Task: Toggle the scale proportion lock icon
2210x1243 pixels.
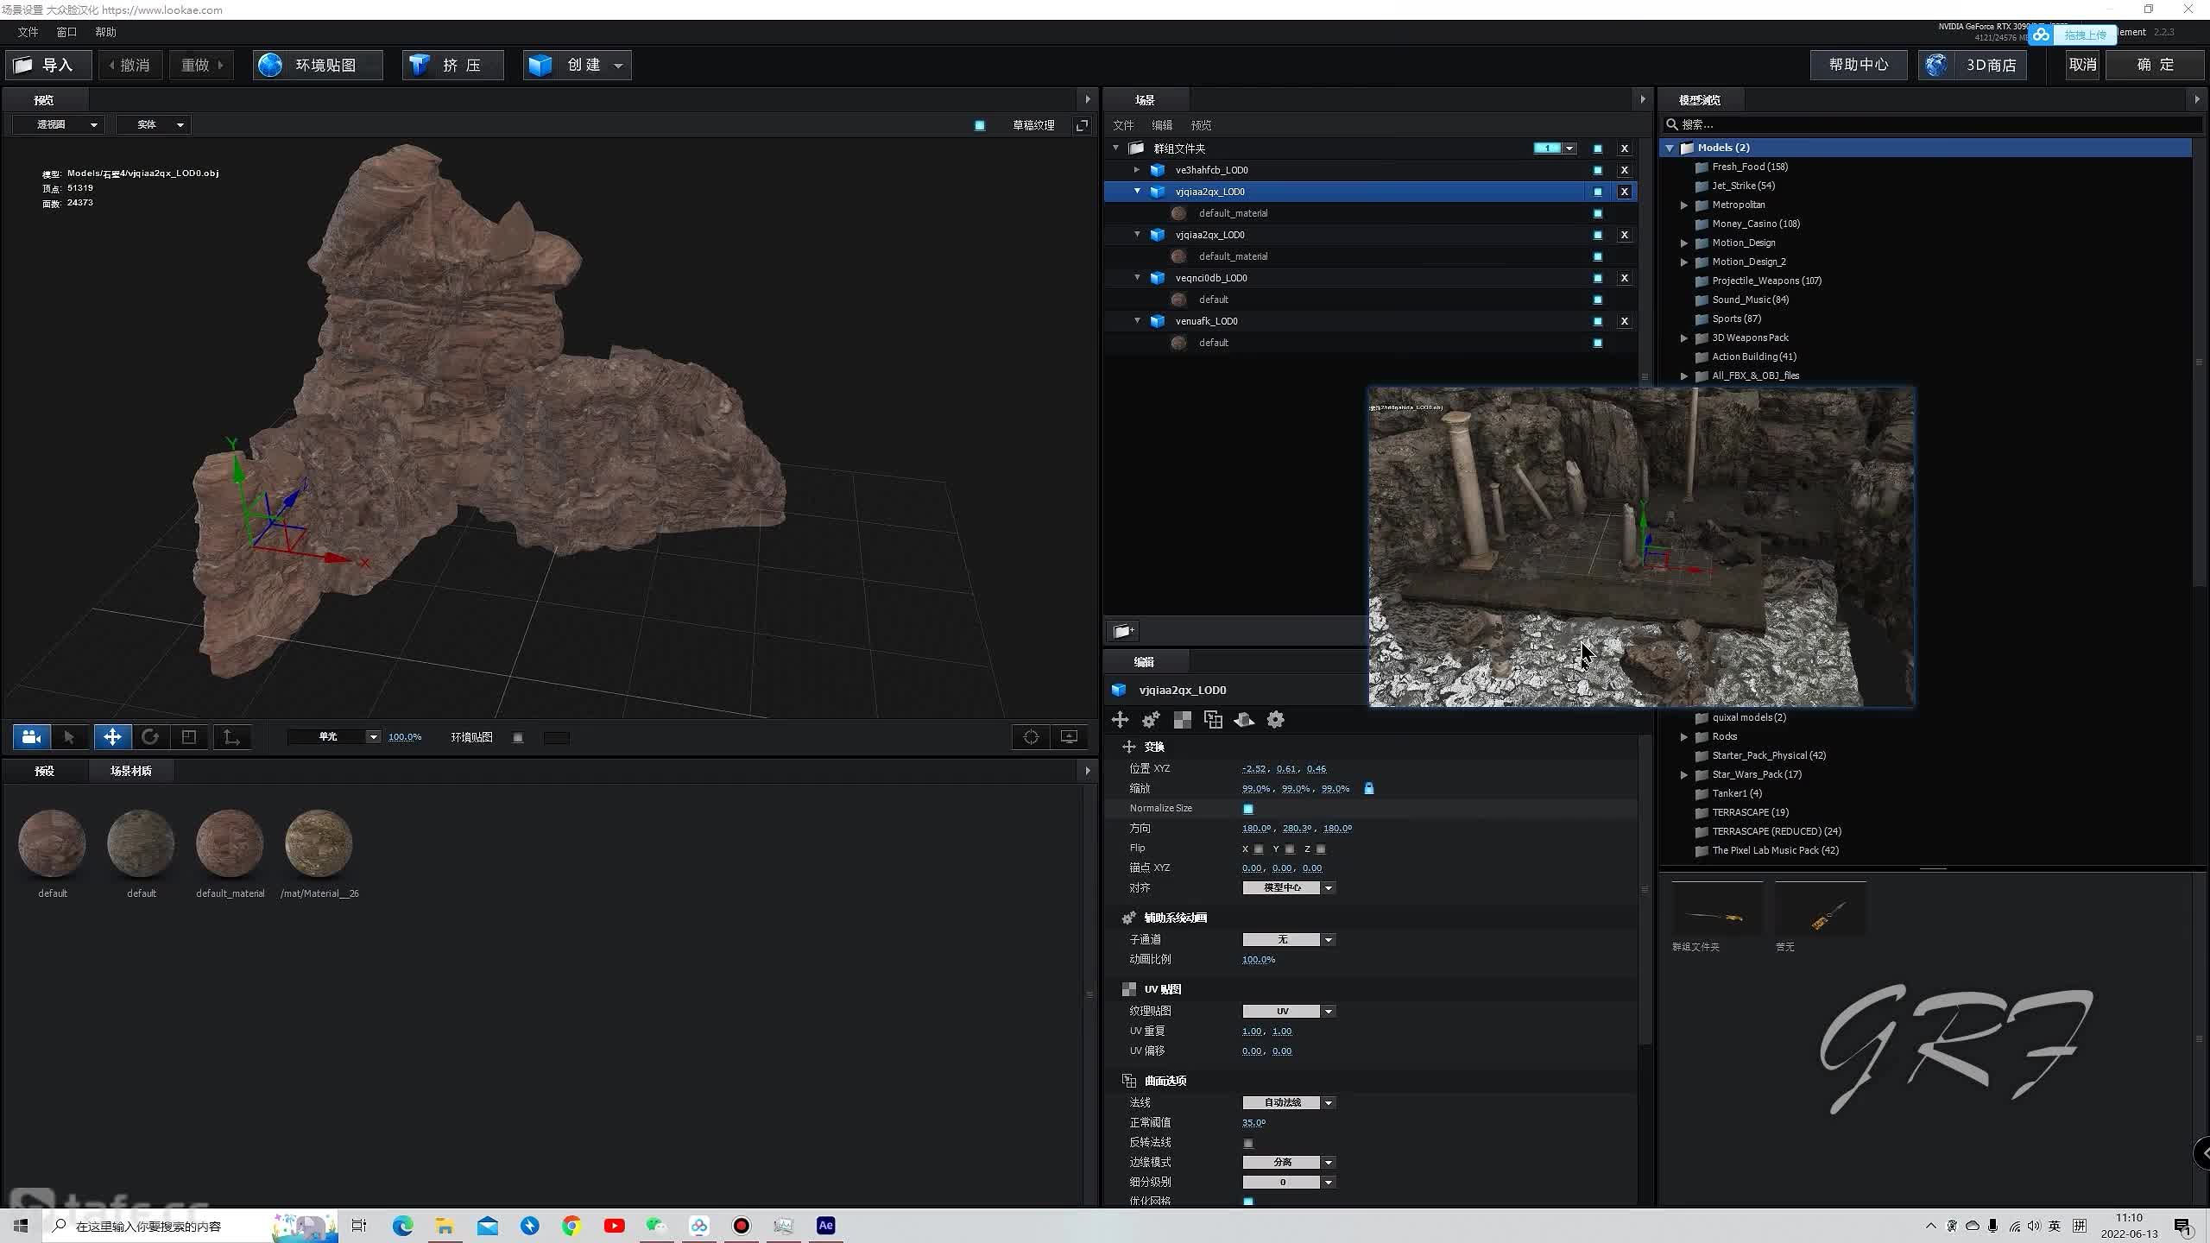Action: click(x=1369, y=788)
